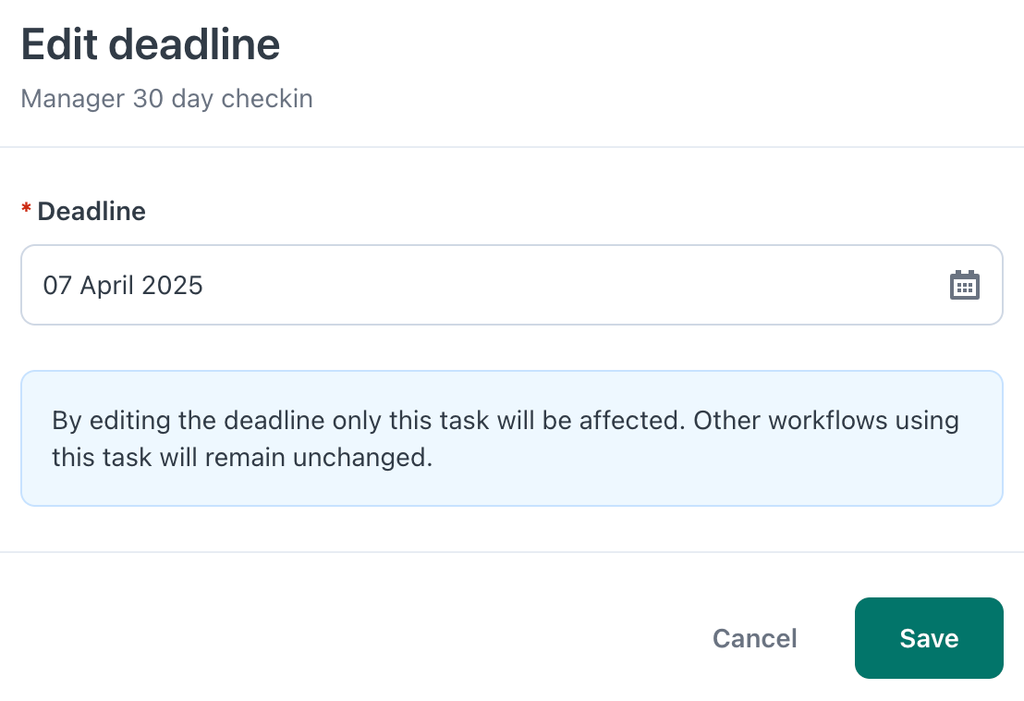This screenshot has height=701, width=1024.
Task: Confirm the deadline change with Save
Action: 929,637
